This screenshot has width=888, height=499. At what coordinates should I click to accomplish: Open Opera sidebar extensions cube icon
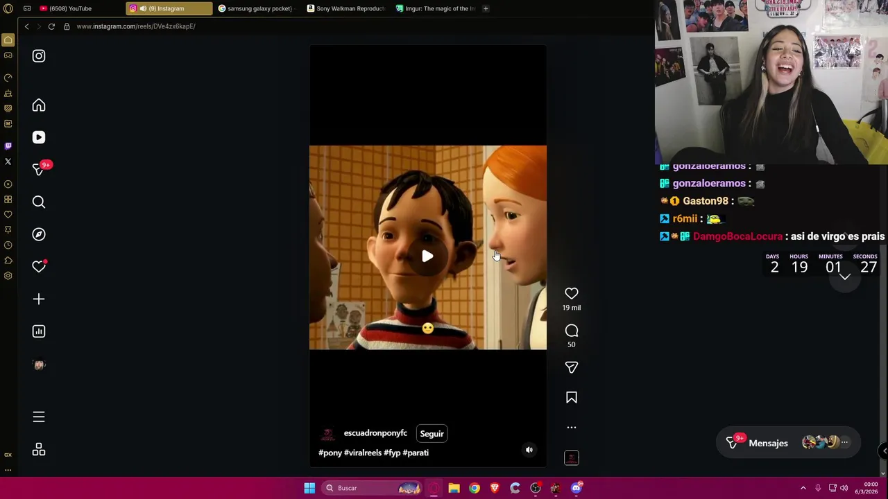[8, 261]
